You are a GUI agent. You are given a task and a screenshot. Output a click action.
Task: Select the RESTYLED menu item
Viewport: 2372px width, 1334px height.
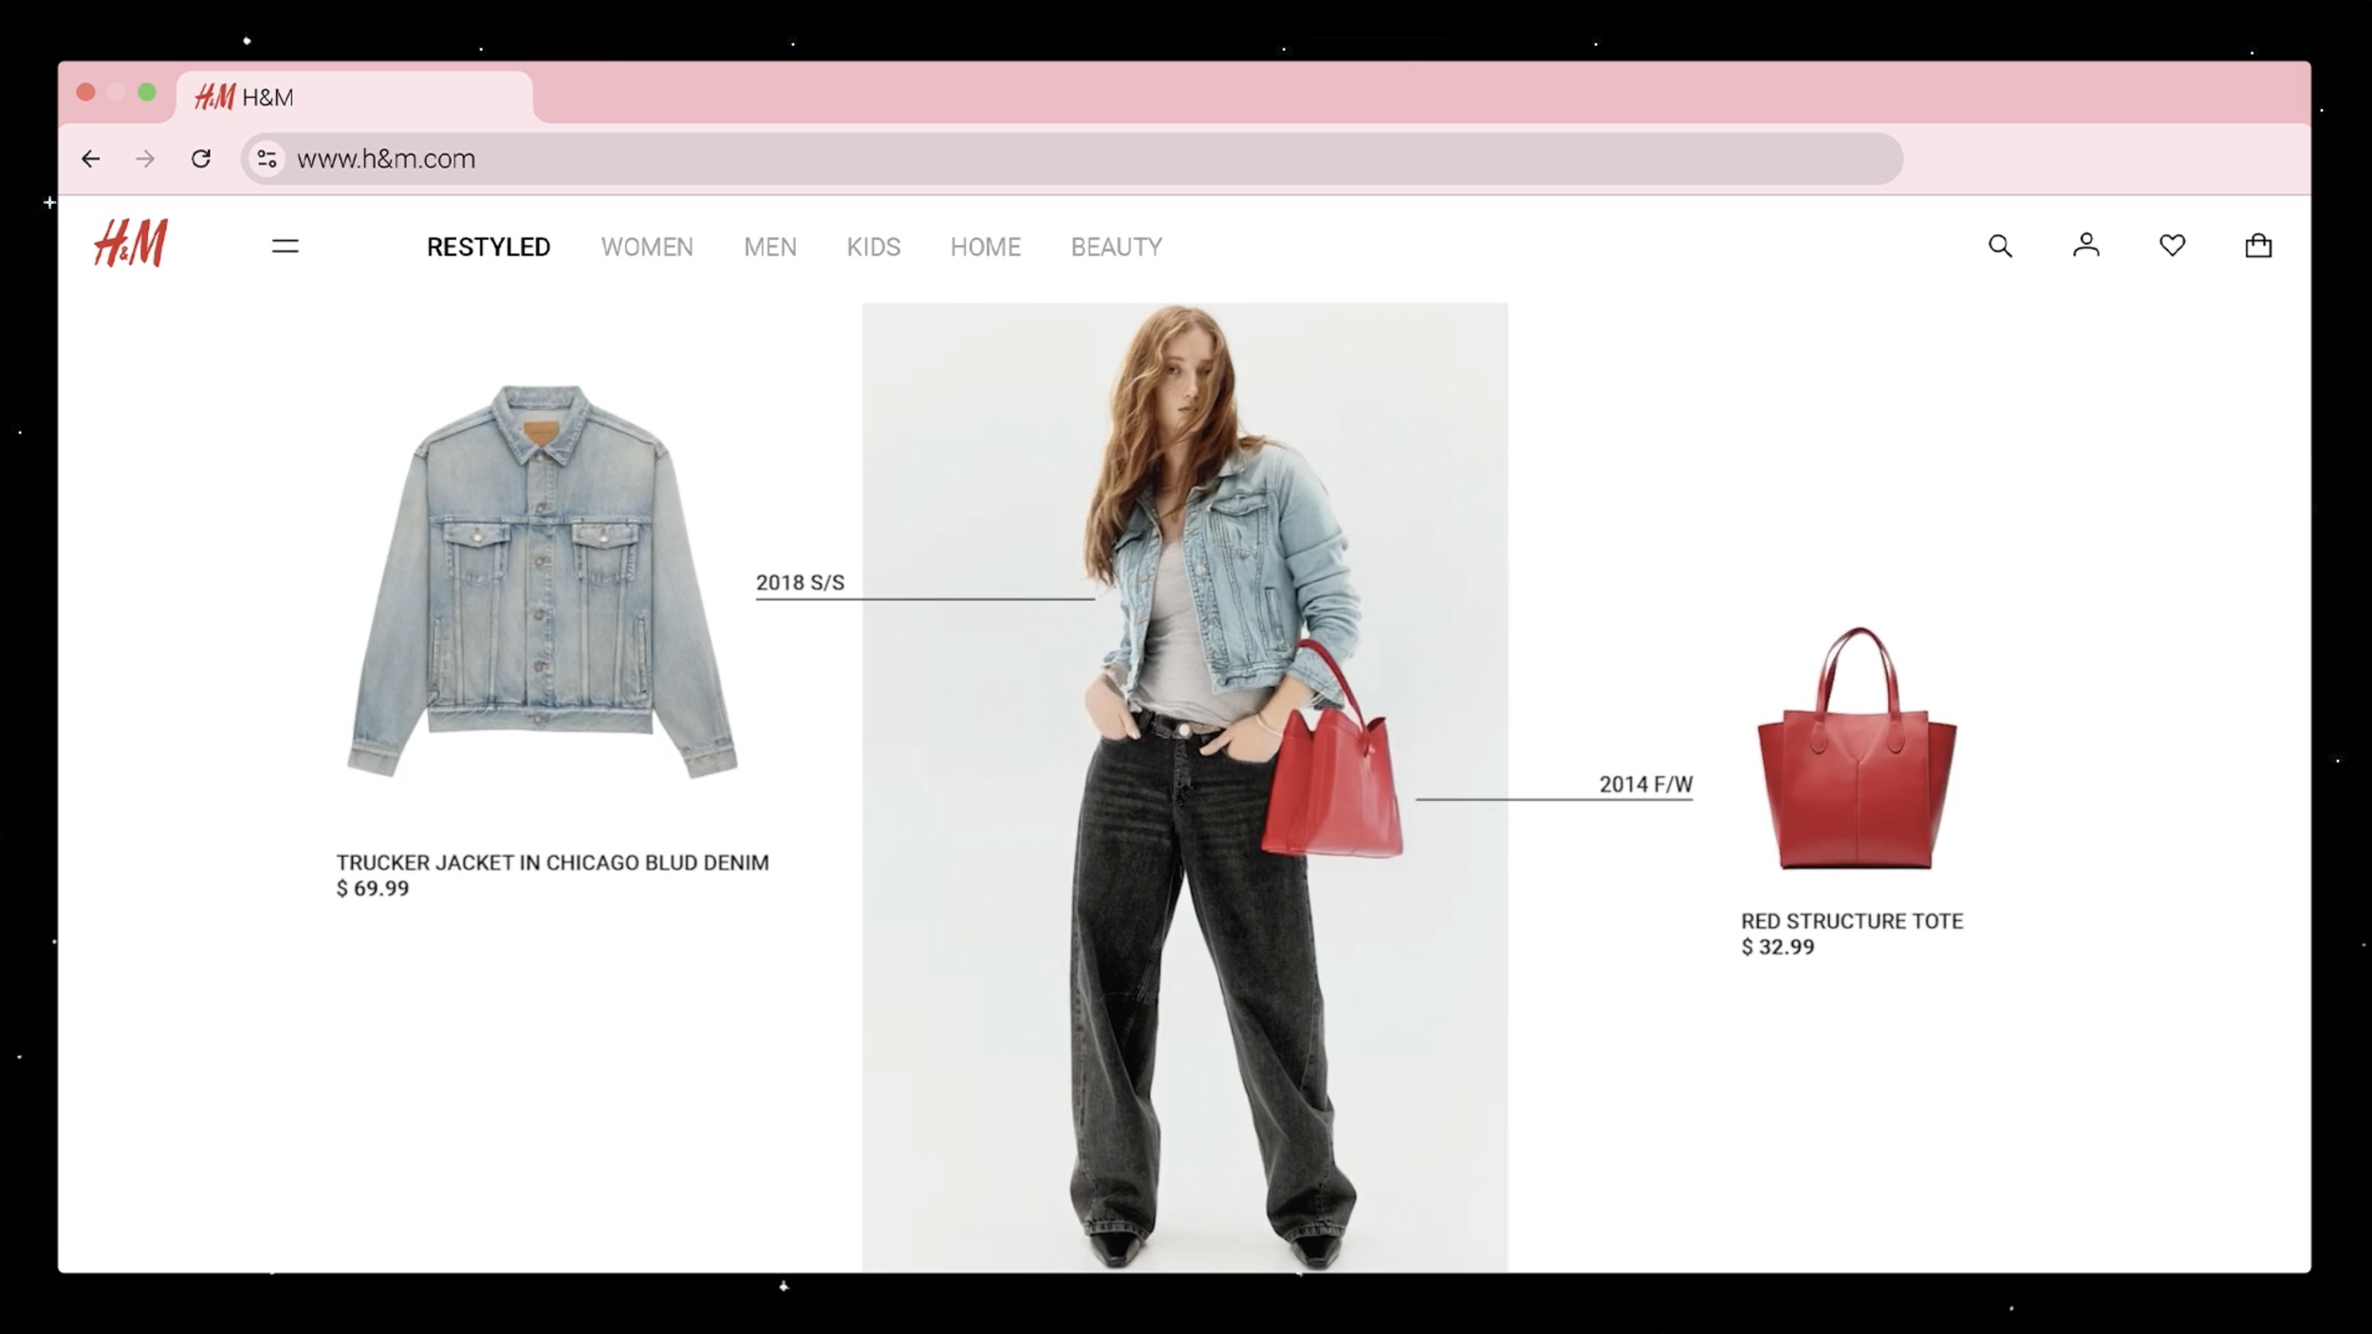coord(488,248)
